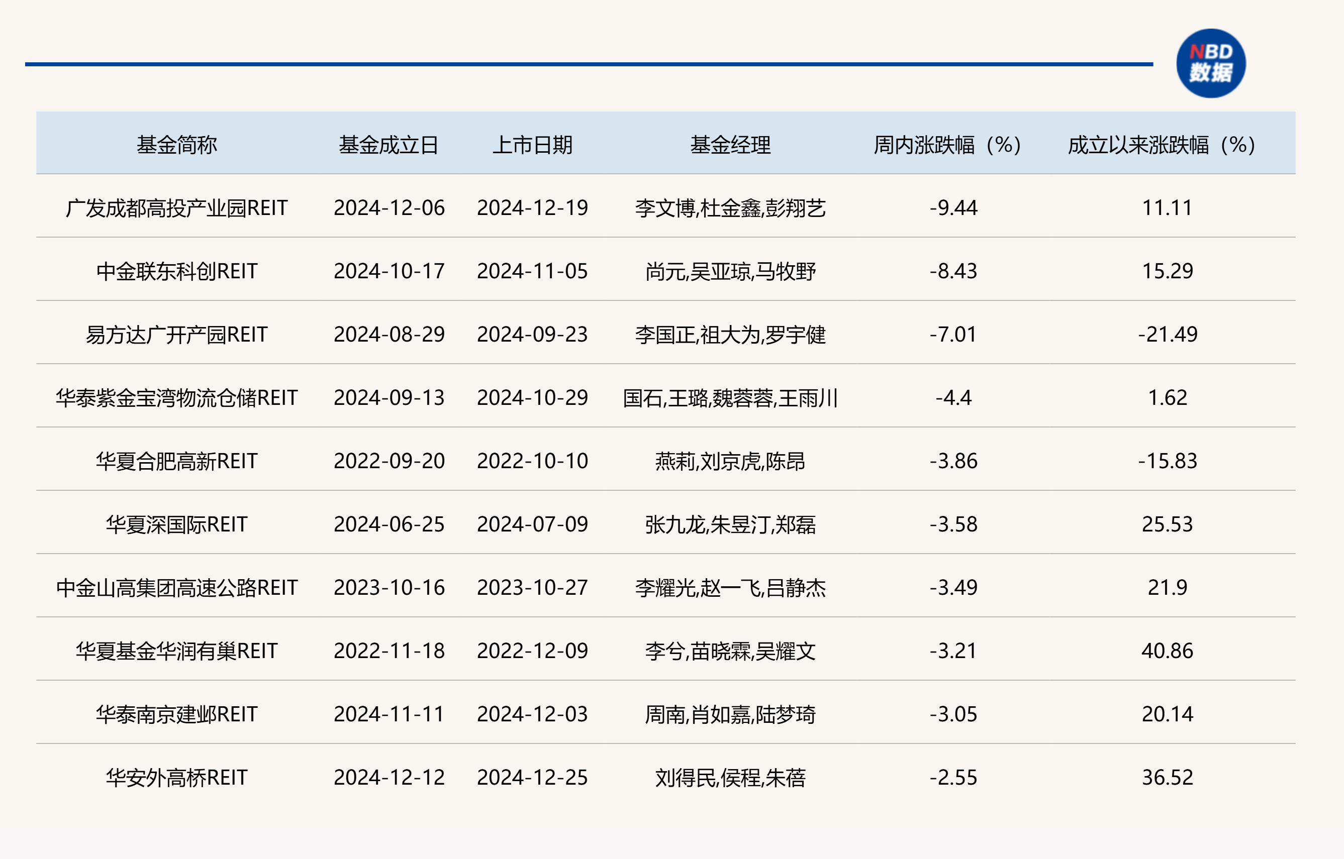Click the 基金成立日 column header
This screenshot has height=859, width=1344.
coord(389,145)
